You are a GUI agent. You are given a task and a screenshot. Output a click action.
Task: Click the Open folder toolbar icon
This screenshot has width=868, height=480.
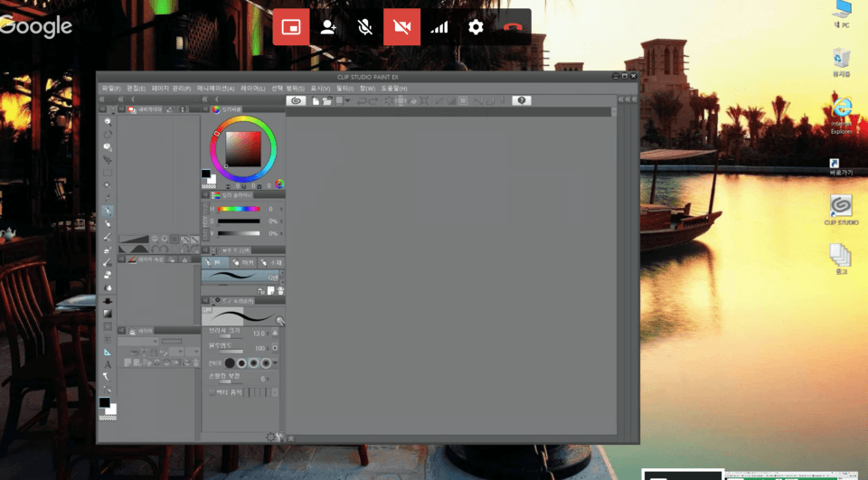tap(327, 100)
